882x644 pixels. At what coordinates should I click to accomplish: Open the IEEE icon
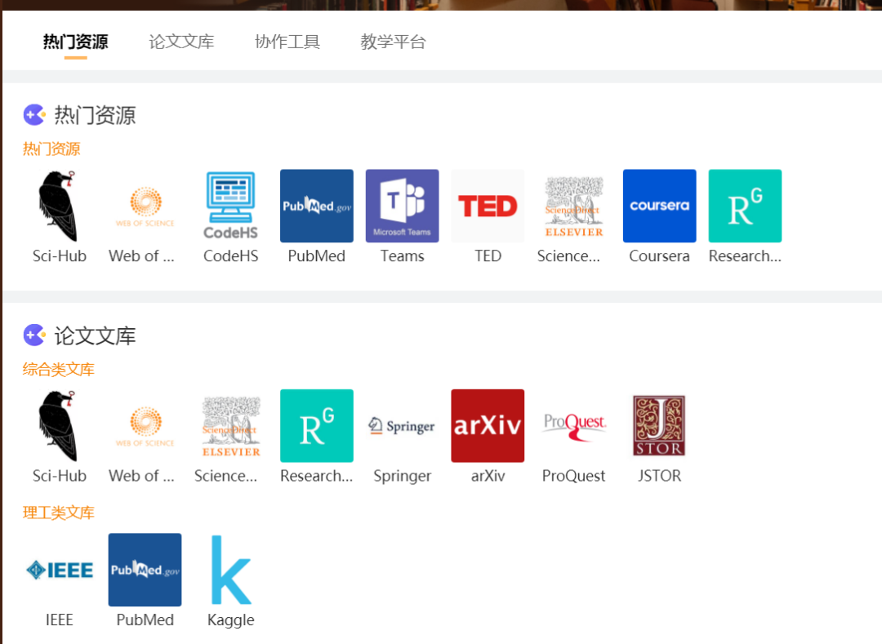(x=59, y=570)
